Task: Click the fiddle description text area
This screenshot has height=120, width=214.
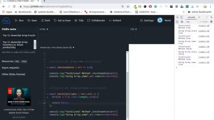Action: click(18, 45)
